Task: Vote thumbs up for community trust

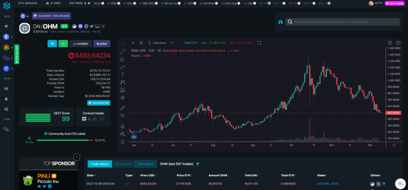Action: tap(29, 138)
